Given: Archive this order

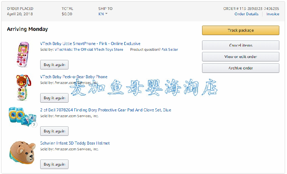Looking at the screenshot, I should [240, 68].
